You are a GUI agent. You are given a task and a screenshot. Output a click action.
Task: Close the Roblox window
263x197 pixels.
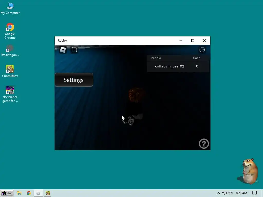click(204, 41)
